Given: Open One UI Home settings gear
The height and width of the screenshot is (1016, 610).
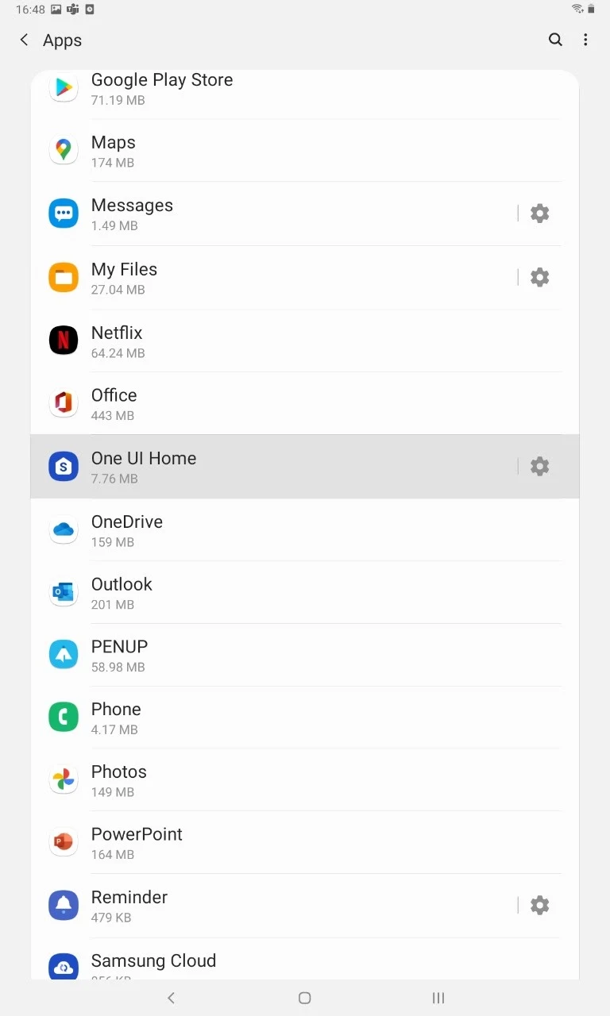Looking at the screenshot, I should [539, 466].
